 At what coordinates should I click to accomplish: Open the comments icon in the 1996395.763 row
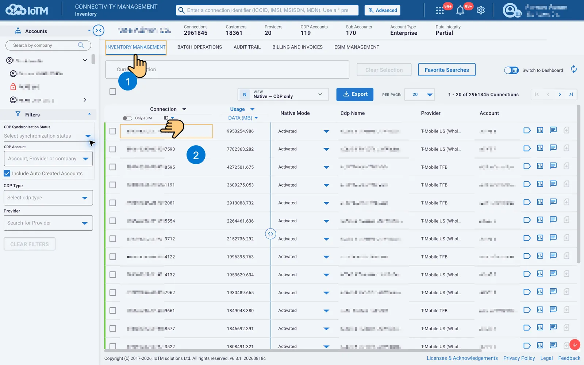[x=553, y=255]
